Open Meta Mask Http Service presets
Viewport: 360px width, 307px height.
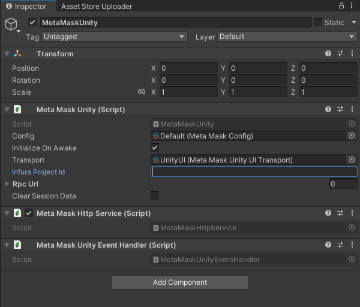click(340, 213)
